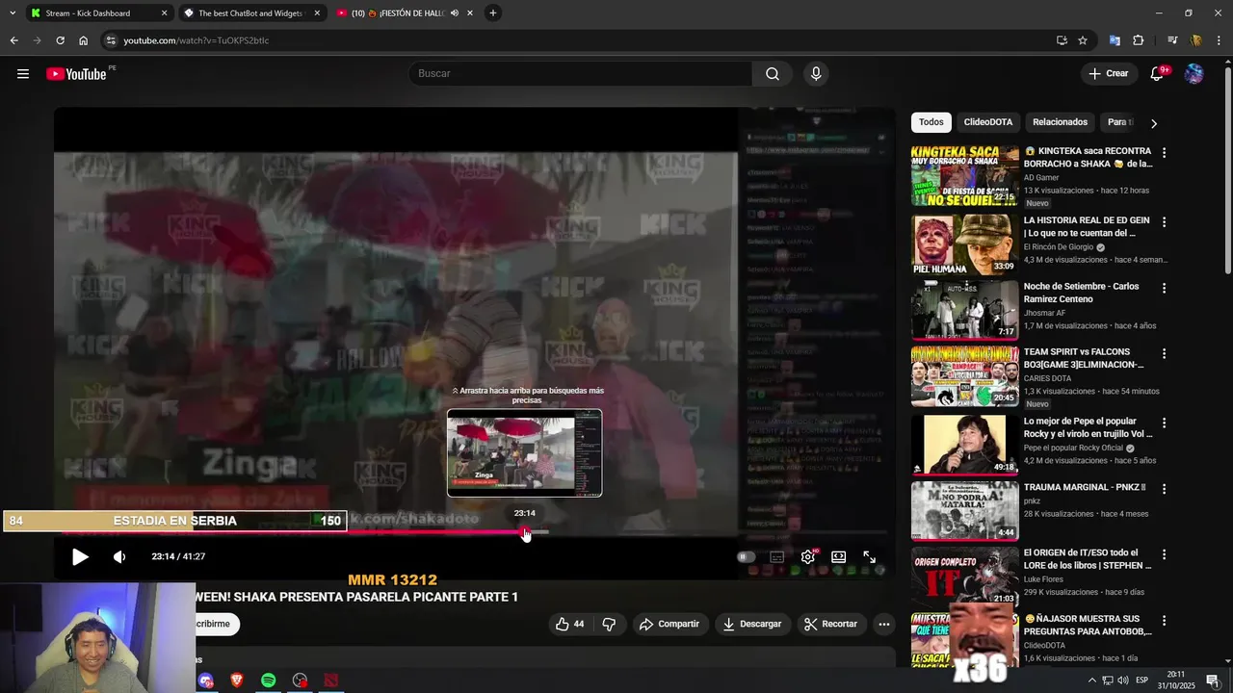This screenshot has width=1233, height=693.
Task: Open TRAUMA MARGINAL - PNKZ title link
Action: [x=1085, y=488]
